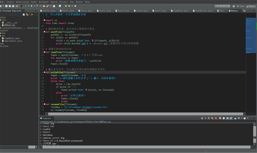Click the Back navigation arrow
This screenshot has height=153, width=257.
(69, 6)
